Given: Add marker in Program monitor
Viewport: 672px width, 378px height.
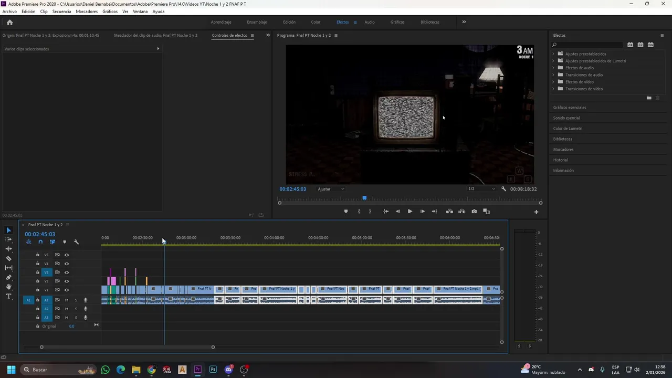Looking at the screenshot, I should tap(345, 212).
